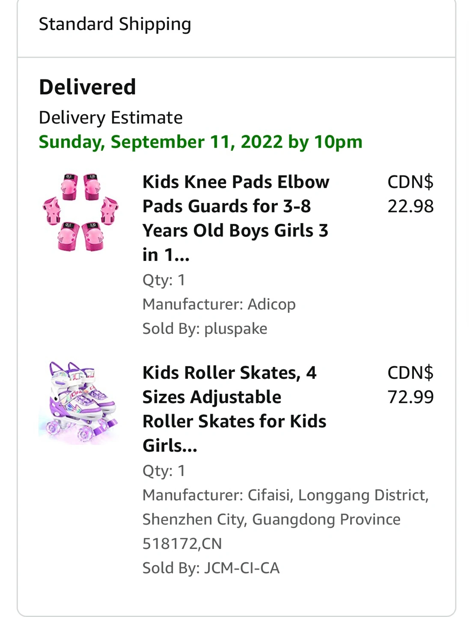
Task: Click the 518172,CN postal code
Action: (182, 544)
